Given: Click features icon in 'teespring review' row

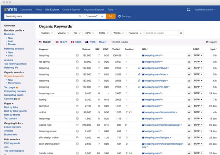Looking at the screenshot, I should [x=77, y=131].
